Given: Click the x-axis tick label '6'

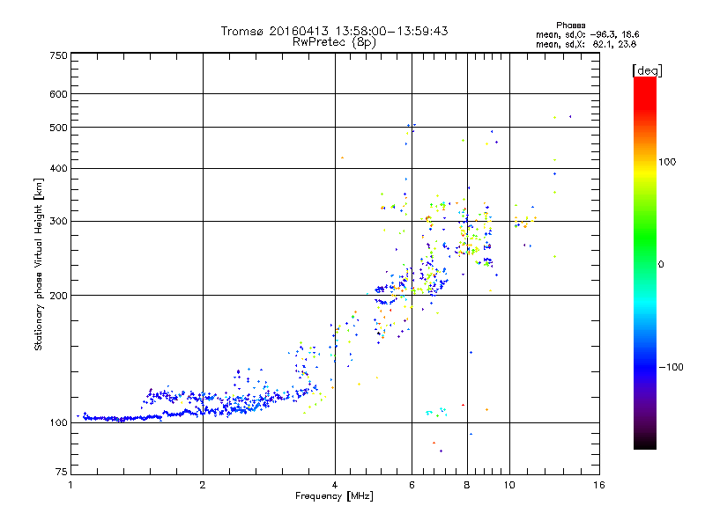Looking at the screenshot, I should click(412, 485).
